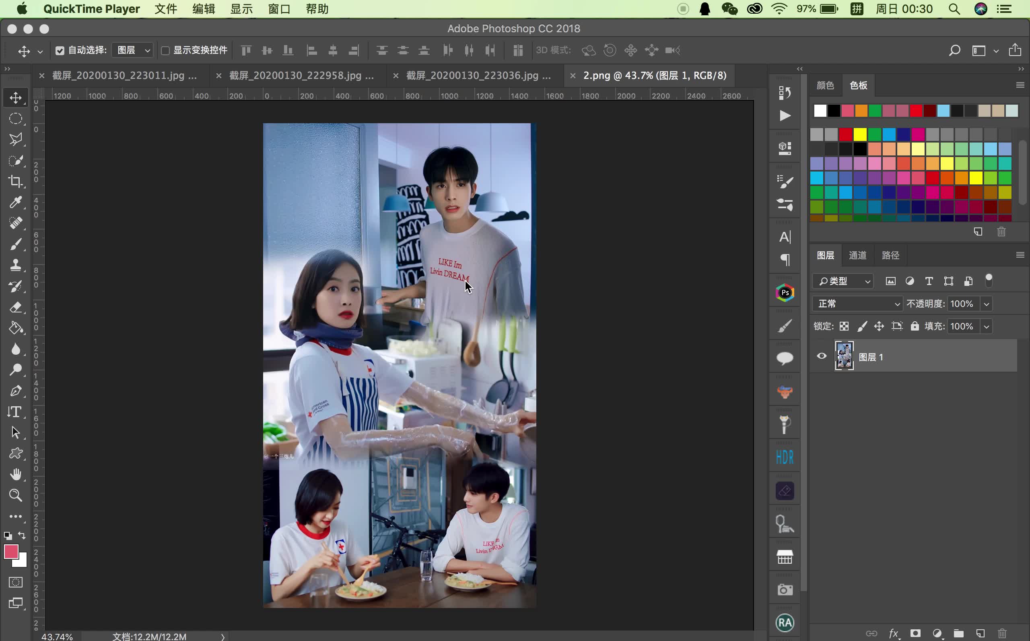1030x641 pixels.
Task: Select the Quick Selection tool
Action: [x=16, y=161]
